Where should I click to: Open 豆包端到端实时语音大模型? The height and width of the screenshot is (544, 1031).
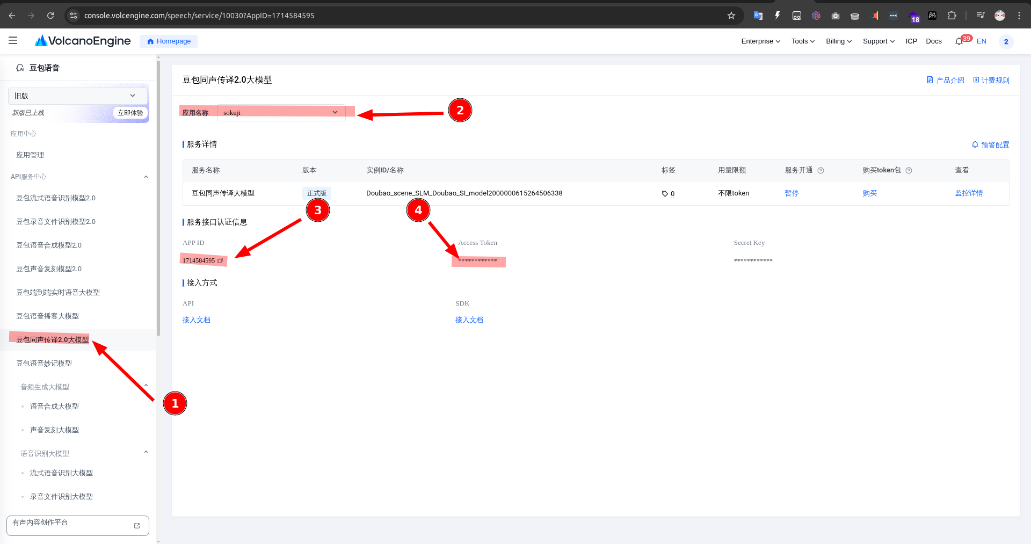58,293
